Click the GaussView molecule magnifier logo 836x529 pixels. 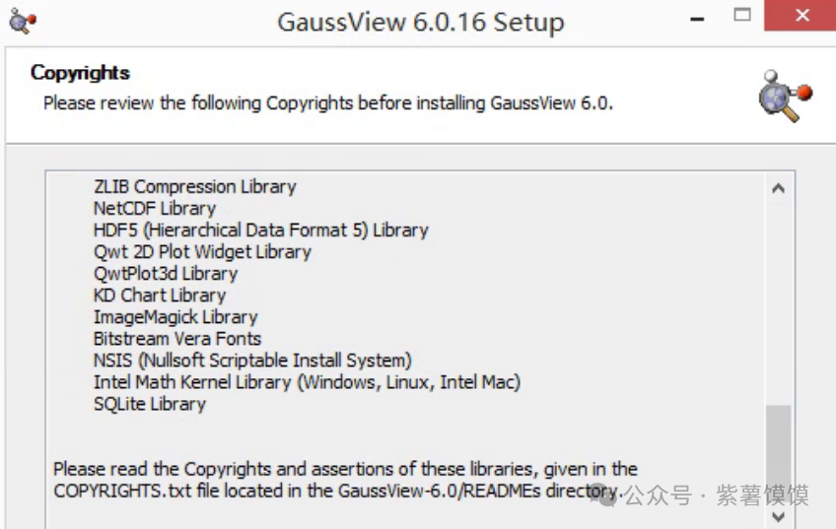(784, 97)
